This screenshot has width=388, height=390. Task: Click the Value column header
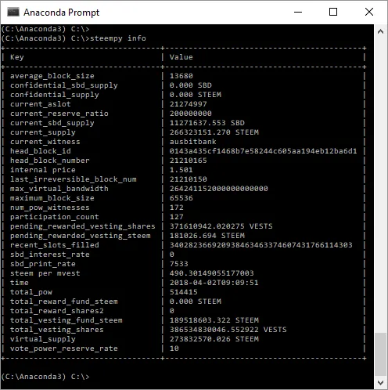click(181, 57)
